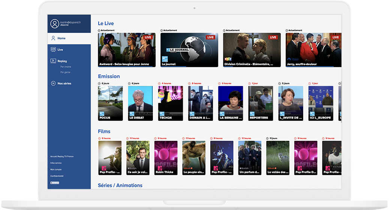The height and width of the screenshot is (210, 389).
Task: Open Le peuple sin... film thumbnail
Action: tap(194, 158)
